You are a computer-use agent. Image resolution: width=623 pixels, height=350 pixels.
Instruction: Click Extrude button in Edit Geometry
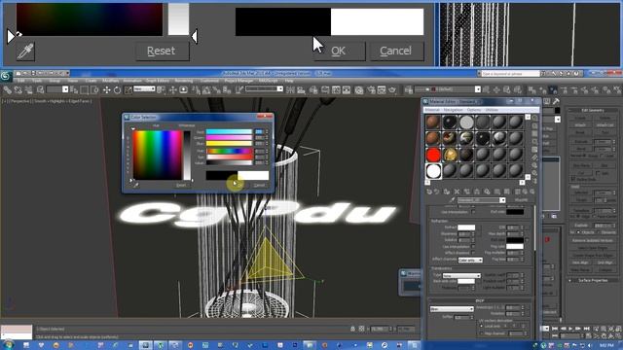(x=580, y=142)
